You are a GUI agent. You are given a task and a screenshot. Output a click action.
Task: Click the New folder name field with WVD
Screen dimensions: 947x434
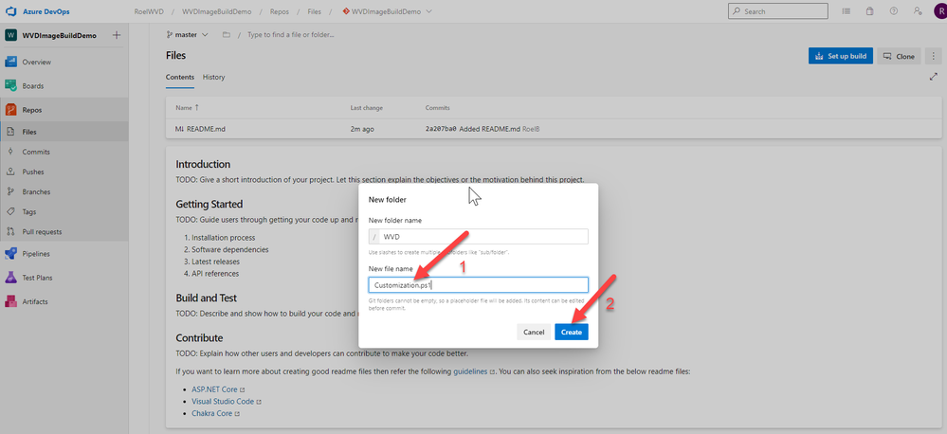click(479, 237)
